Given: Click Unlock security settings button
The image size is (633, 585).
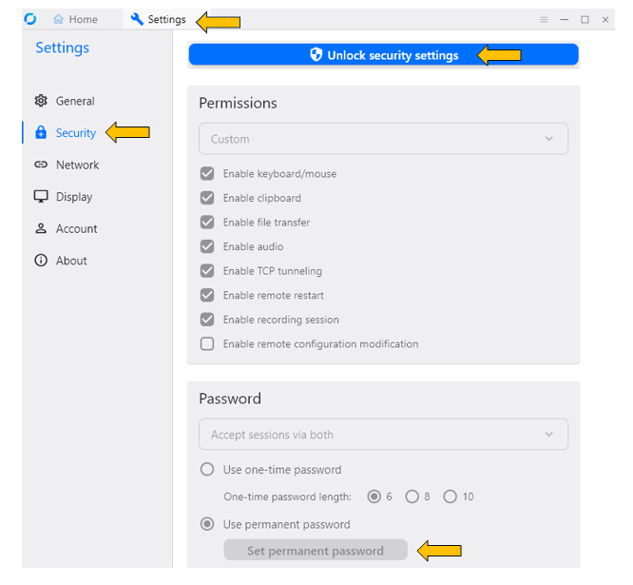Looking at the screenshot, I should (x=383, y=55).
